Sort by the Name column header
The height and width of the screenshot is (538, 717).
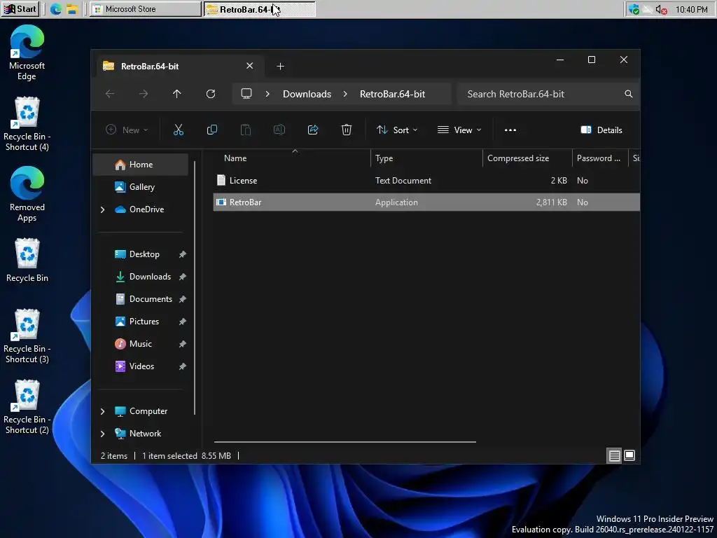tap(292, 158)
